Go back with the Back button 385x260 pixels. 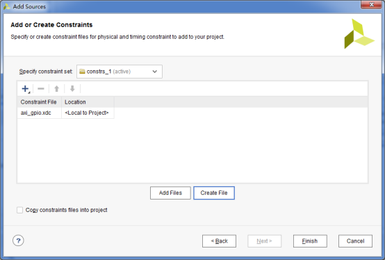click(x=219, y=241)
